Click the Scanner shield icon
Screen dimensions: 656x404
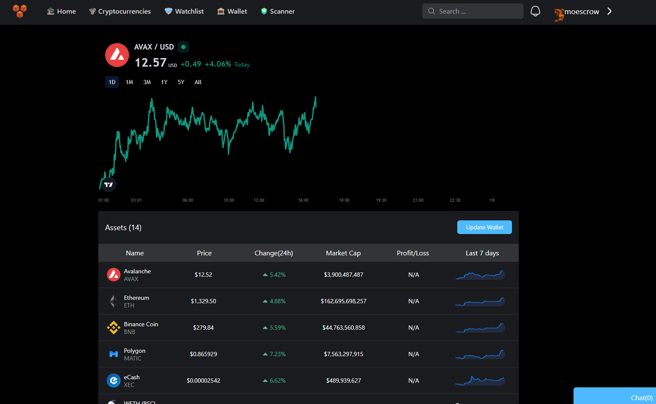264,11
